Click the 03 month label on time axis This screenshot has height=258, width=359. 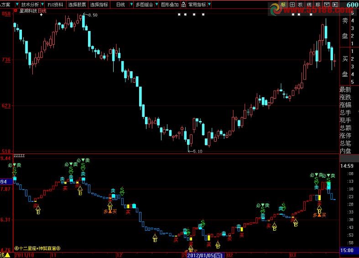click(293, 255)
